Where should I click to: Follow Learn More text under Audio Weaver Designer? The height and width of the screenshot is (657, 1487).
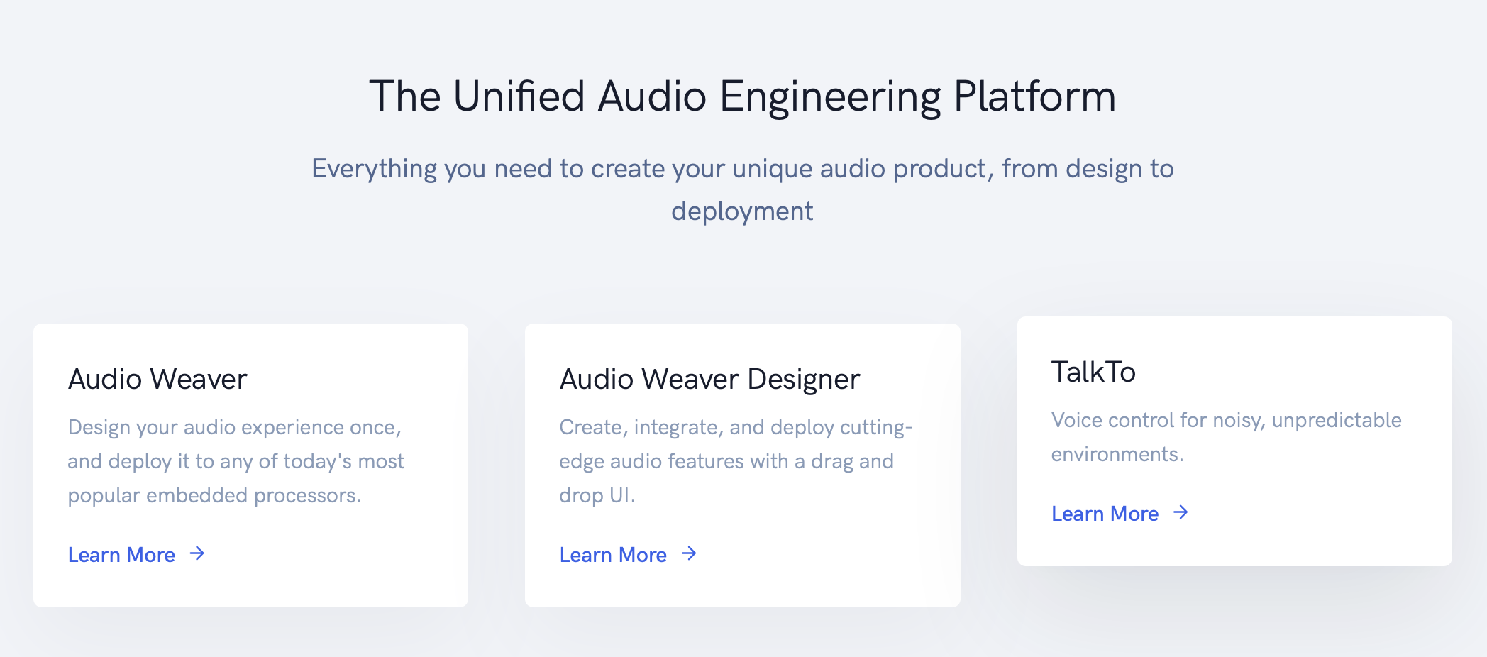click(613, 555)
